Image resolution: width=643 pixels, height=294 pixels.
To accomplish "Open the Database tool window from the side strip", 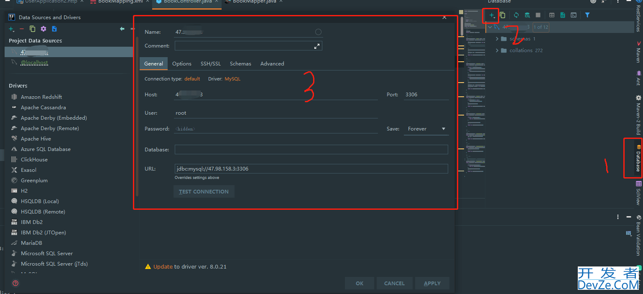I will click(638, 158).
